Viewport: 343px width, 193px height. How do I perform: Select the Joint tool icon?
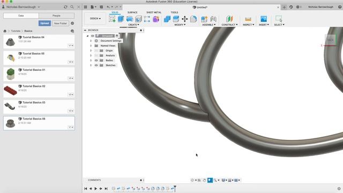(213, 19)
